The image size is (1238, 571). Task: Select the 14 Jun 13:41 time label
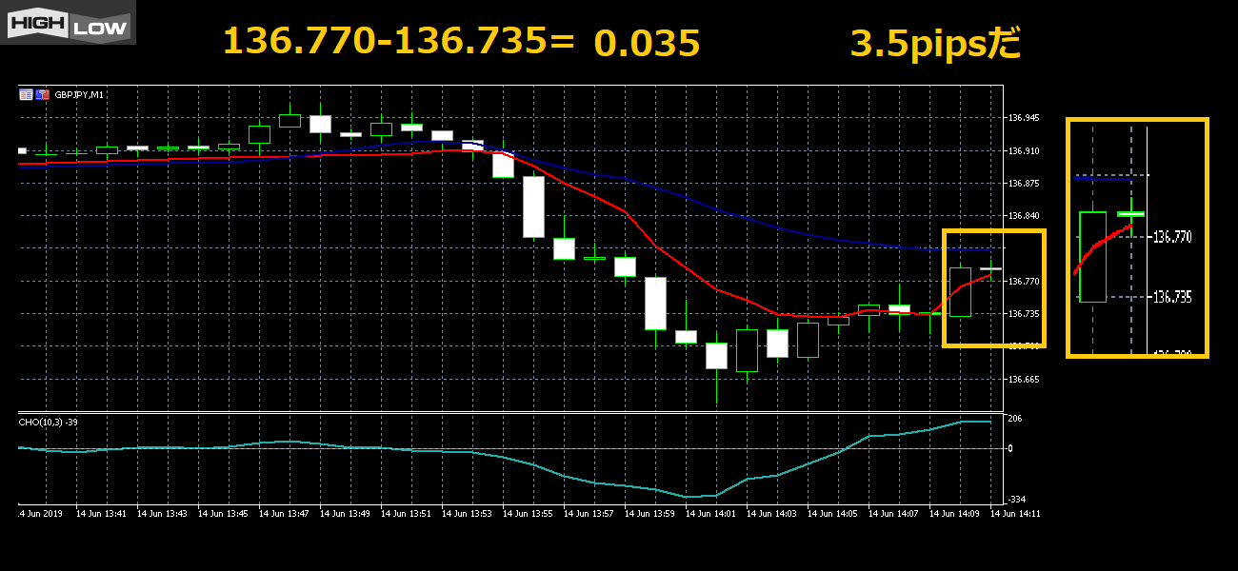click(103, 513)
